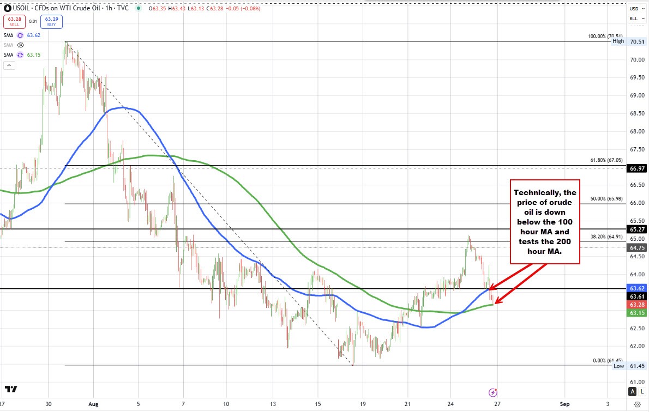Click the purple refresh icon beside SMA 63.15
Image resolution: width=649 pixels, height=412 pixels.
point(20,54)
